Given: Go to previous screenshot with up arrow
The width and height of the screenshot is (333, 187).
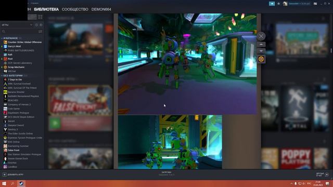Looking at the screenshot, I should pos(261,45).
